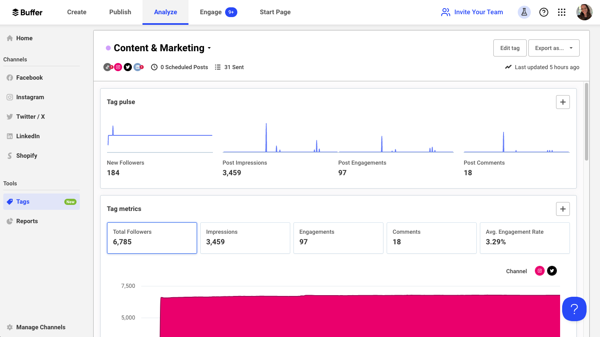
Task: Select the Total Followers metric card
Action: [152, 238]
